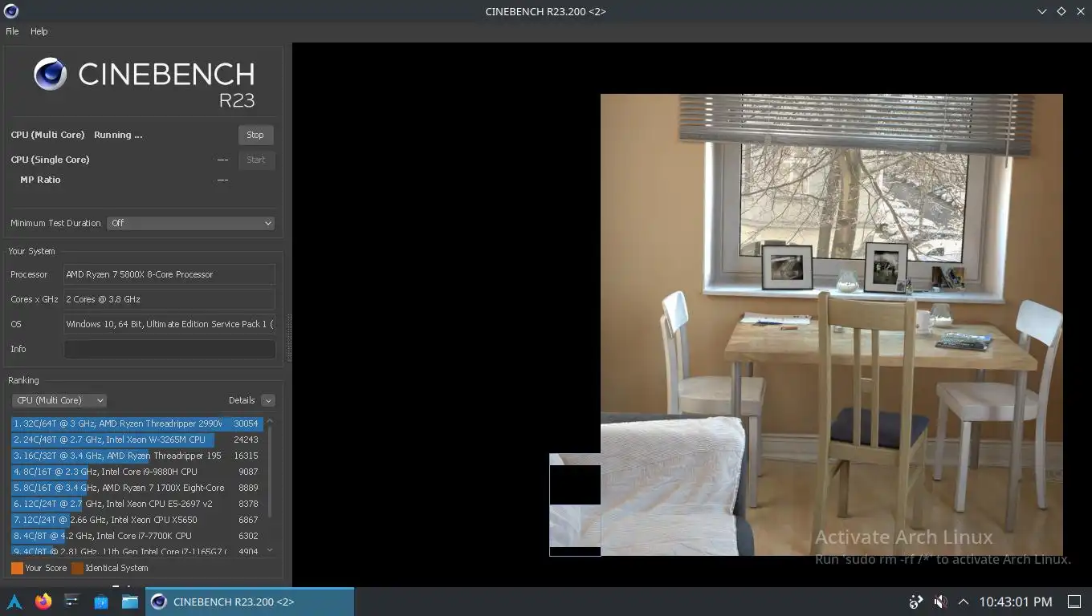Viewport: 1092px width, 616px height.
Task: Open the clock showing 10:43:01 PM
Action: click(1016, 602)
